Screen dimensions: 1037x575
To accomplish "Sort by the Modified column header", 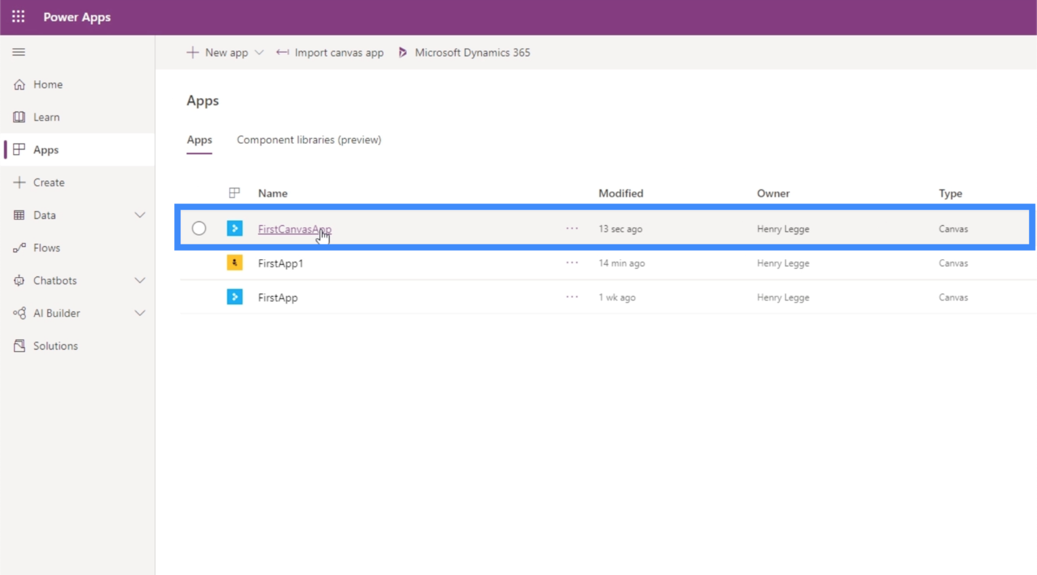I will click(x=621, y=193).
